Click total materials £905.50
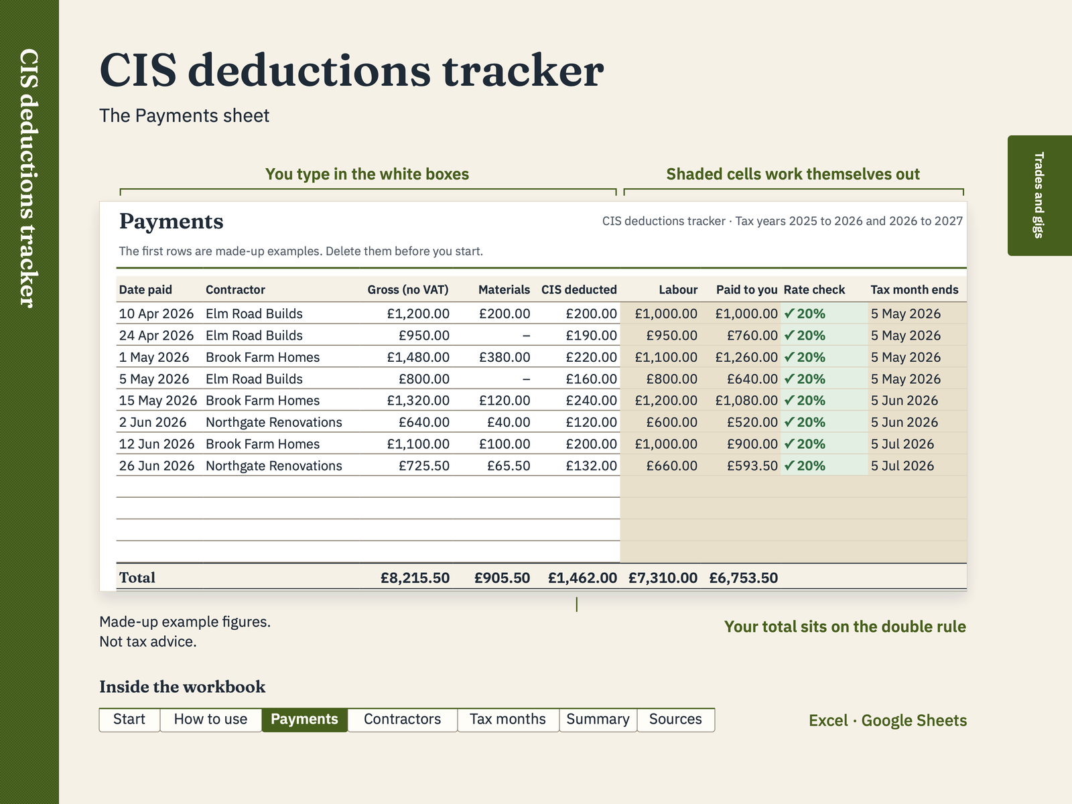Viewport: 1072px width, 804px height. [x=502, y=578]
